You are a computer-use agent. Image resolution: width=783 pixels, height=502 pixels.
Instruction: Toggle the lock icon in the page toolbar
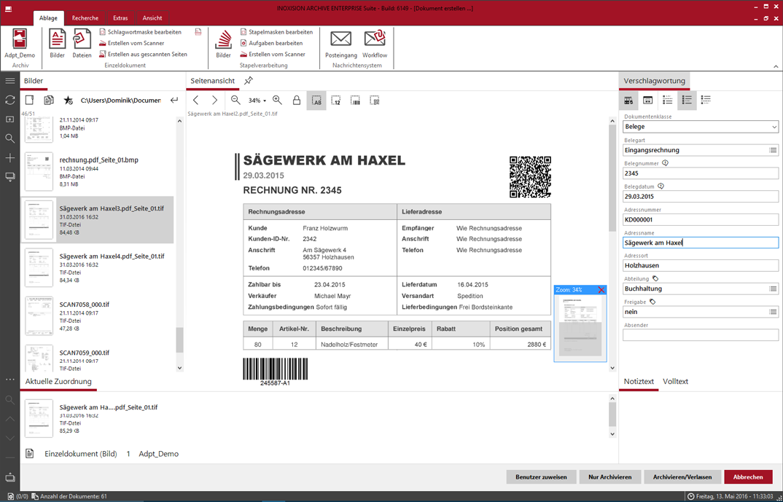pyautogui.click(x=297, y=101)
